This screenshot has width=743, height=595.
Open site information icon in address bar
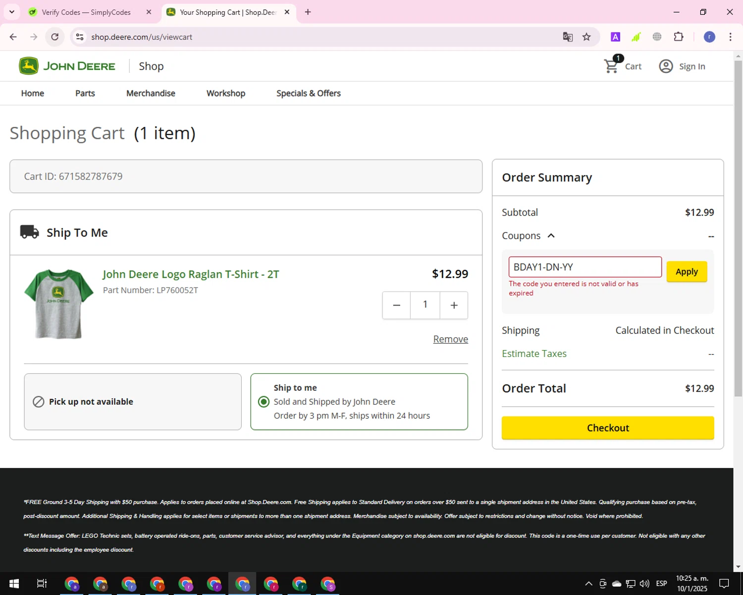(x=80, y=37)
